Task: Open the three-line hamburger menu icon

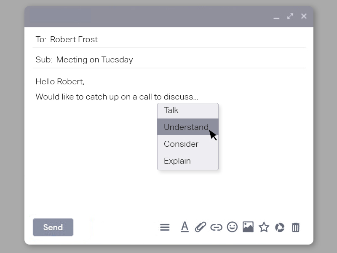Action: (x=165, y=227)
